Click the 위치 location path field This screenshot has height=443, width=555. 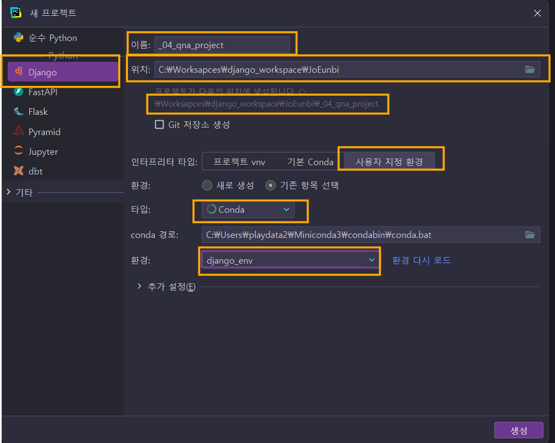347,69
